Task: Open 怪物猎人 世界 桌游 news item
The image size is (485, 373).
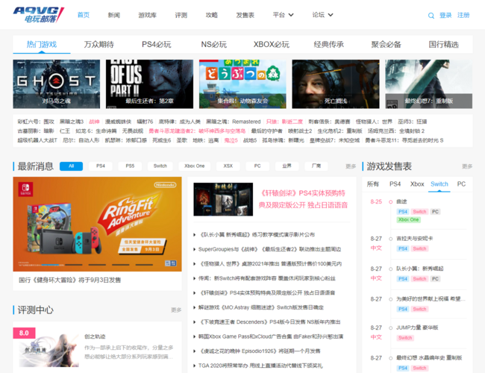Action: tap(269, 264)
